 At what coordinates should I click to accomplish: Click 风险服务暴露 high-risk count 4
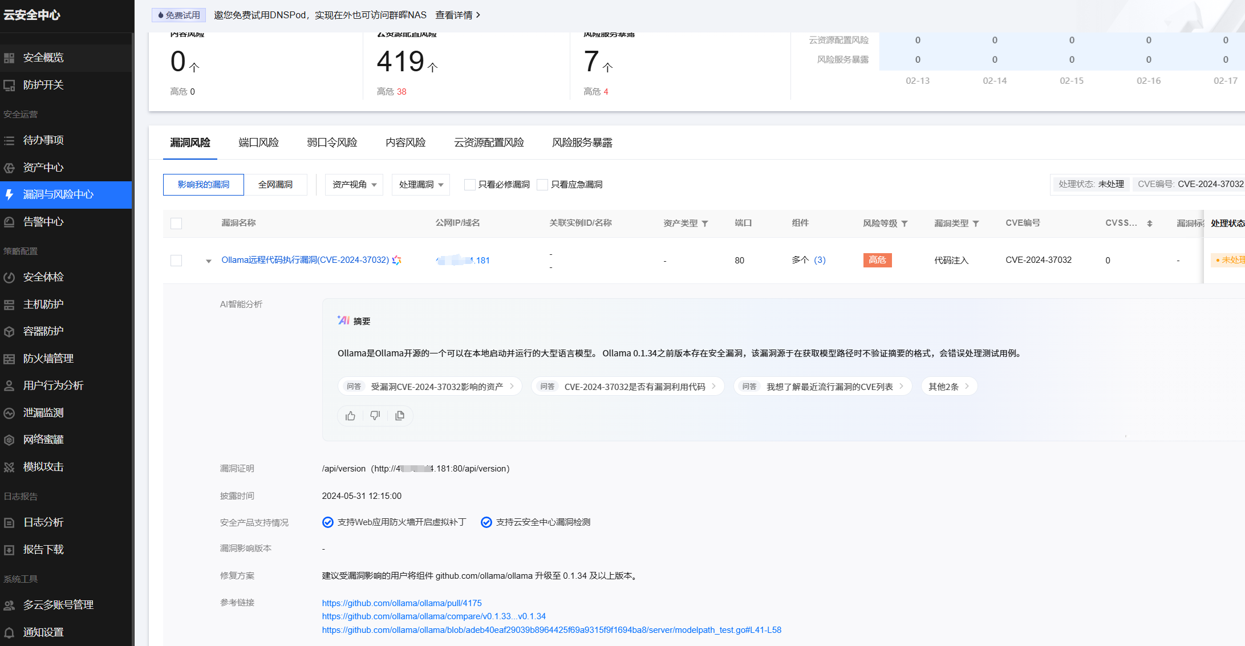pos(606,92)
